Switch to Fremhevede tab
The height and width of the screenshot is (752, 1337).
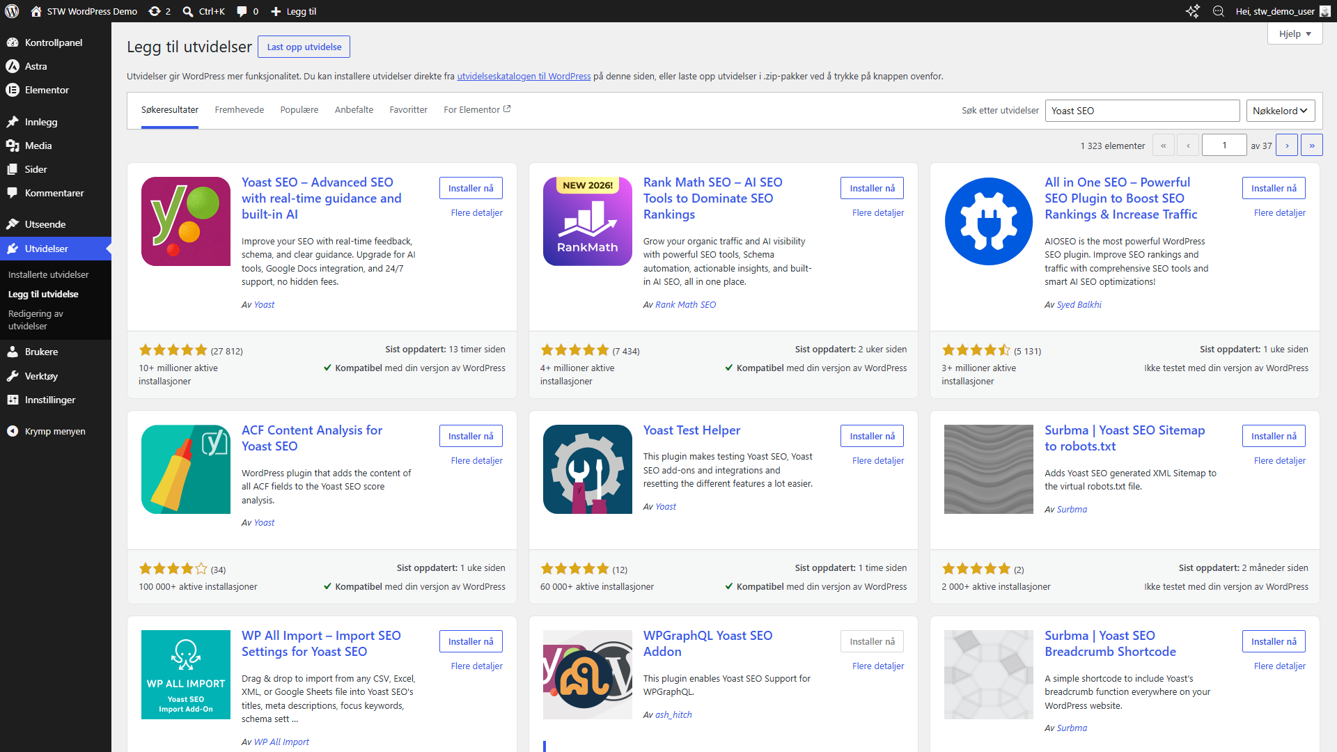coord(240,110)
